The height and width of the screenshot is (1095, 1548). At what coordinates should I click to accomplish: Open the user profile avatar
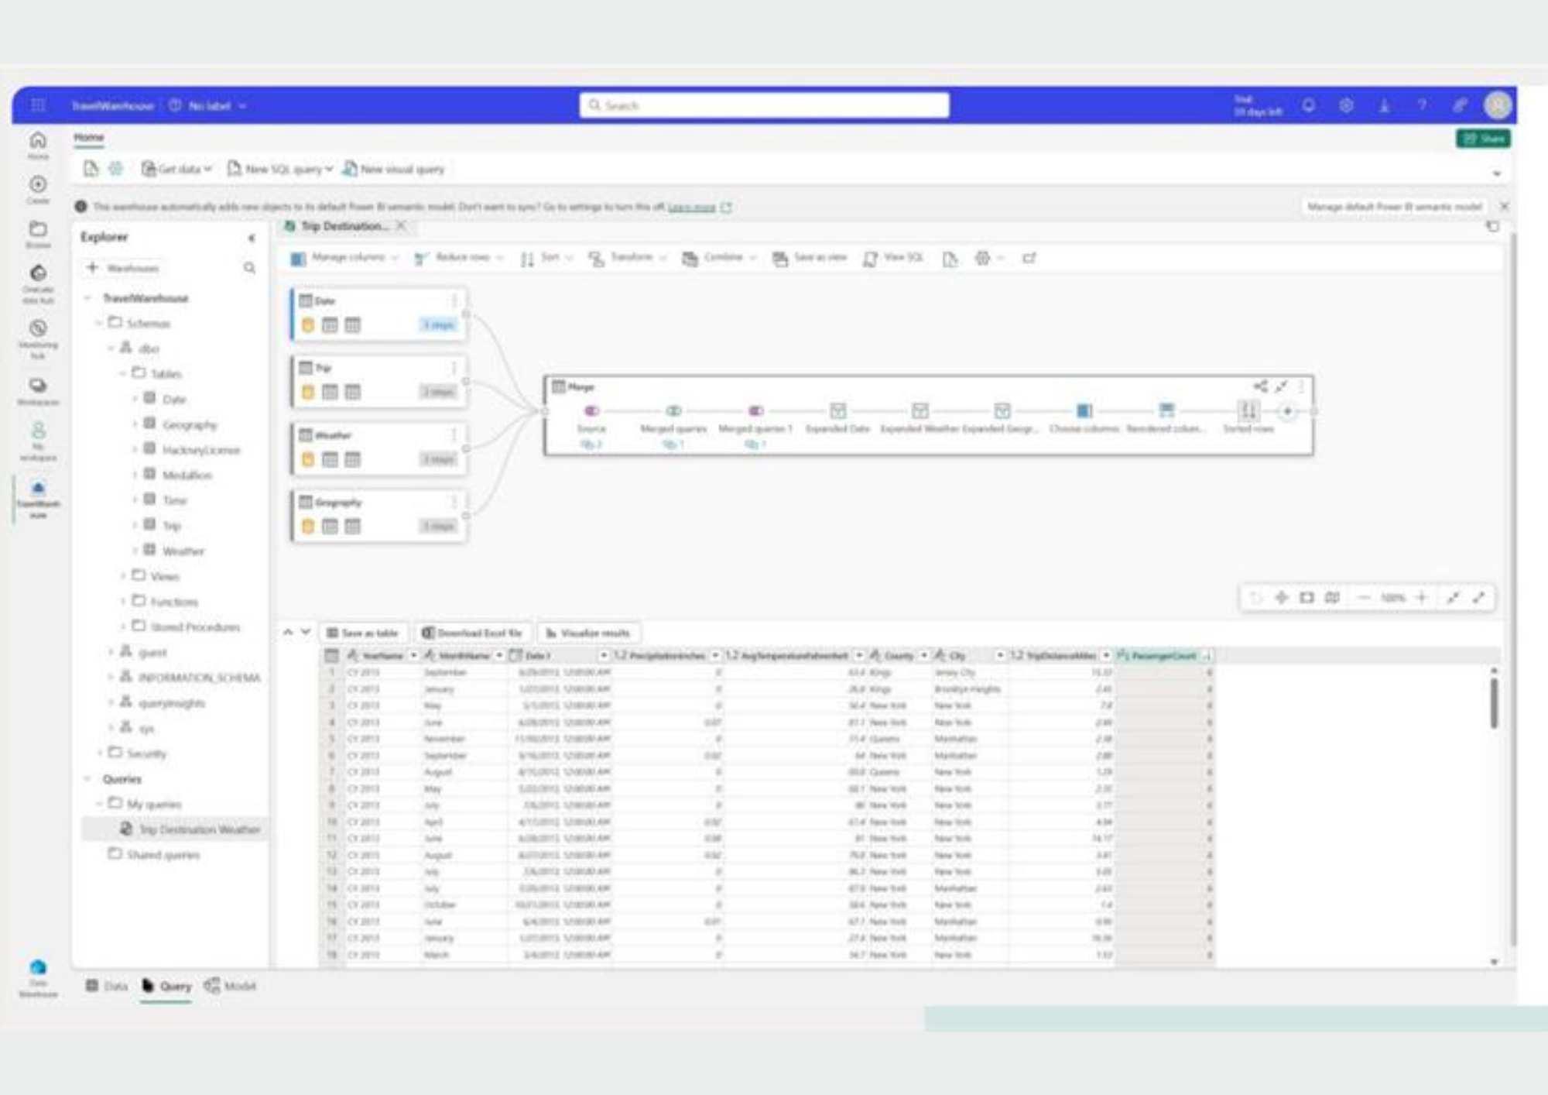click(x=1498, y=105)
